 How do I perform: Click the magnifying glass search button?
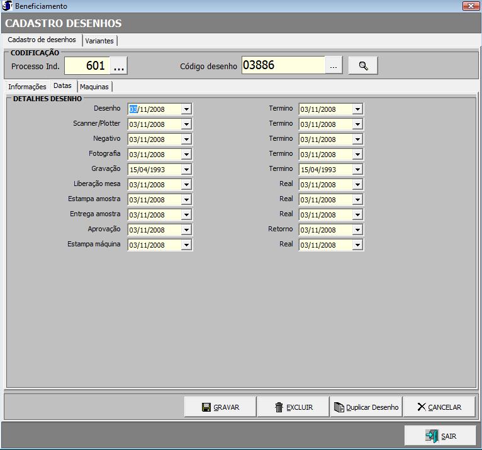coord(362,65)
